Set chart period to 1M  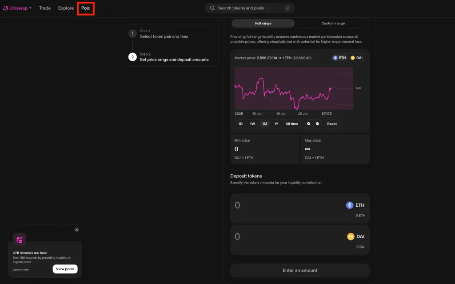265,124
